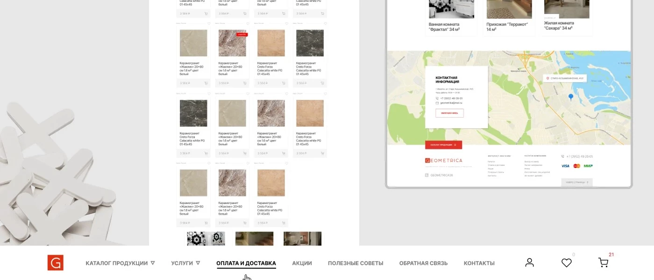654x280 pixels.
Task: Click the outlined Обратная связь button in contact card
Action: (x=449, y=113)
